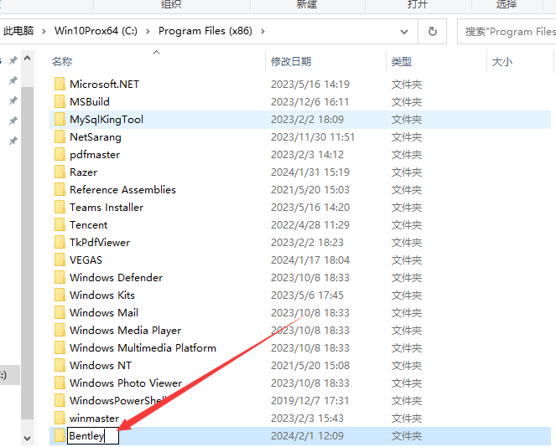This screenshot has height=447, width=556.
Task: Click the 大小 column header
Action: (501, 62)
